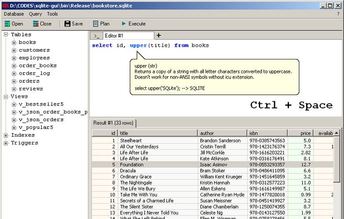Open the terminal prompt tab icon
Screen dimensions: 344x219
click(97, 36)
